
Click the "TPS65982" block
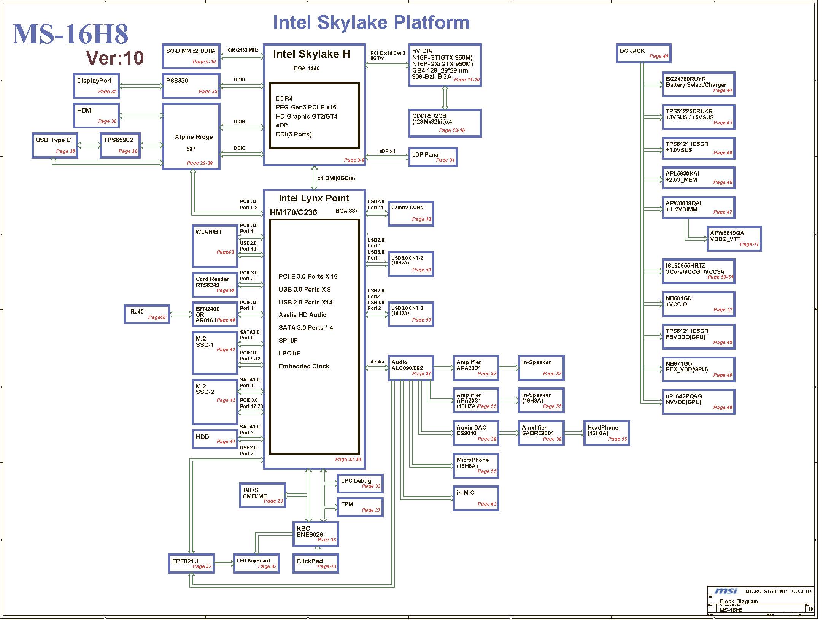tap(120, 145)
